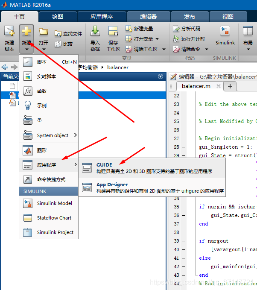Click line number 28 in editor
Screen dimensions: 257x290
[x=176, y=147]
